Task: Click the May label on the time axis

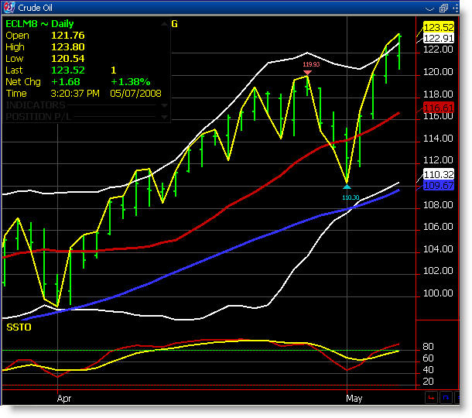Action: click(x=354, y=399)
